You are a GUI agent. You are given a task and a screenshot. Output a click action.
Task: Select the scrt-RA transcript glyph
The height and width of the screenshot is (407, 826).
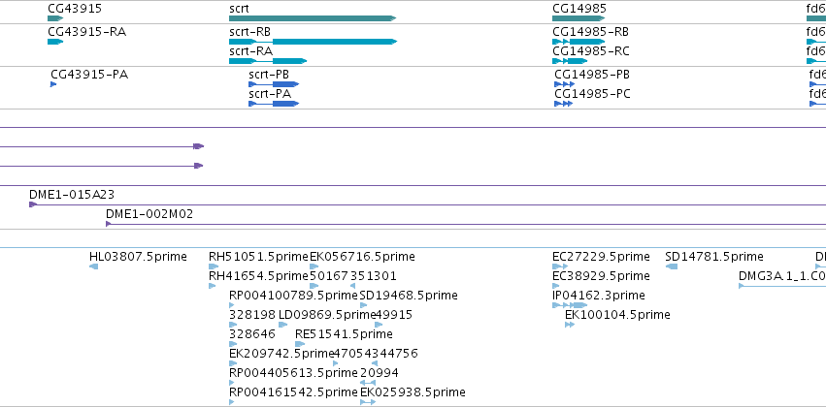pos(268,61)
